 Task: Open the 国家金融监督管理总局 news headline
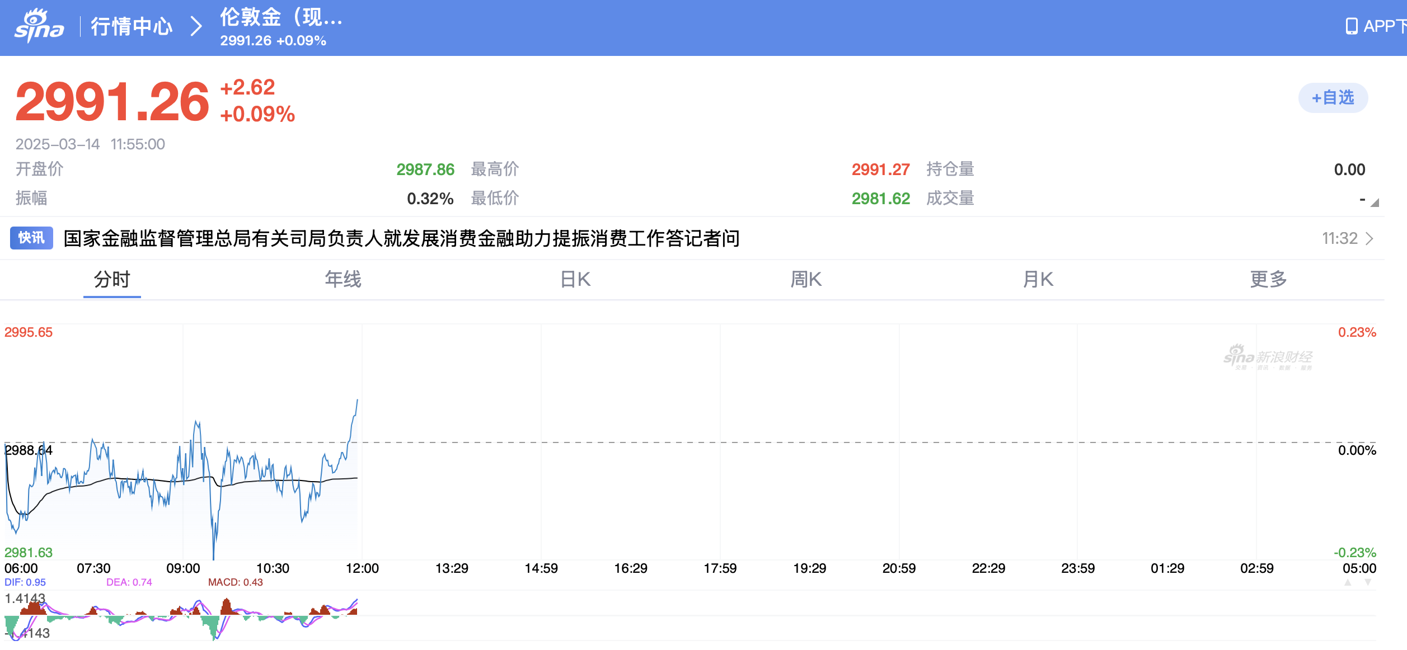click(401, 239)
